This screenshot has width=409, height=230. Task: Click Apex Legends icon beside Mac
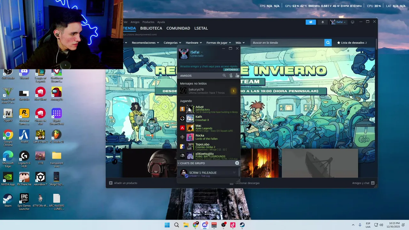point(182,128)
